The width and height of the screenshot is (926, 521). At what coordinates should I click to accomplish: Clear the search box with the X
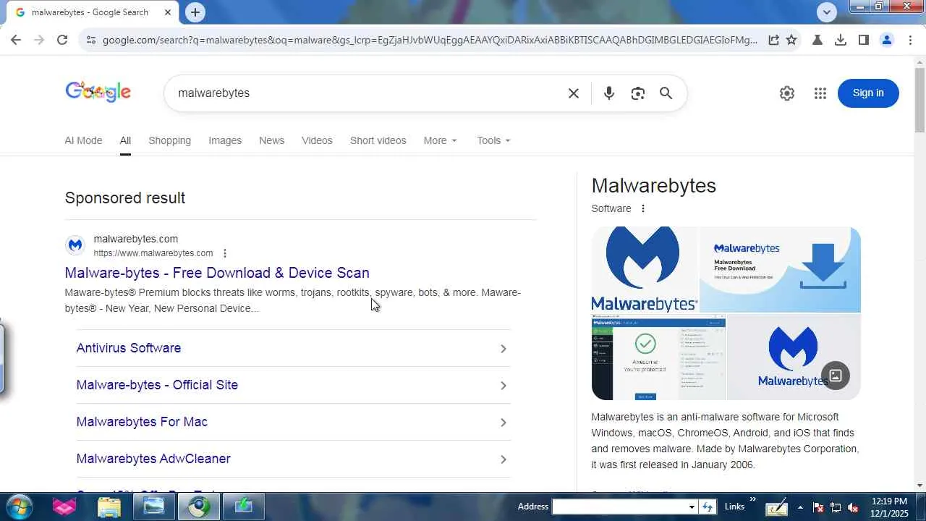[574, 93]
